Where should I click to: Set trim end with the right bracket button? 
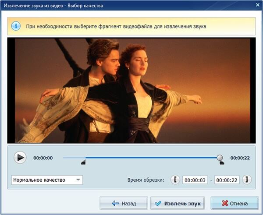tap(247, 180)
